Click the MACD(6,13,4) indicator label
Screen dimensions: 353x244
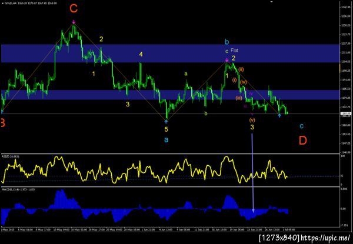(18, 189)
